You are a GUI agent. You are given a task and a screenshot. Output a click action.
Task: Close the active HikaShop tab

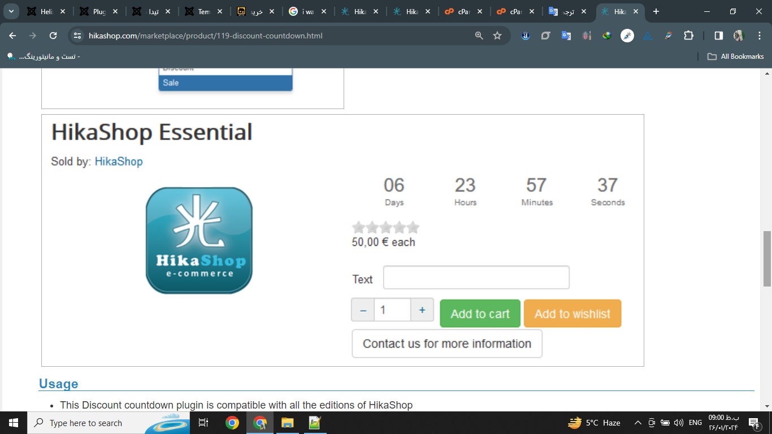click(636, 11)
